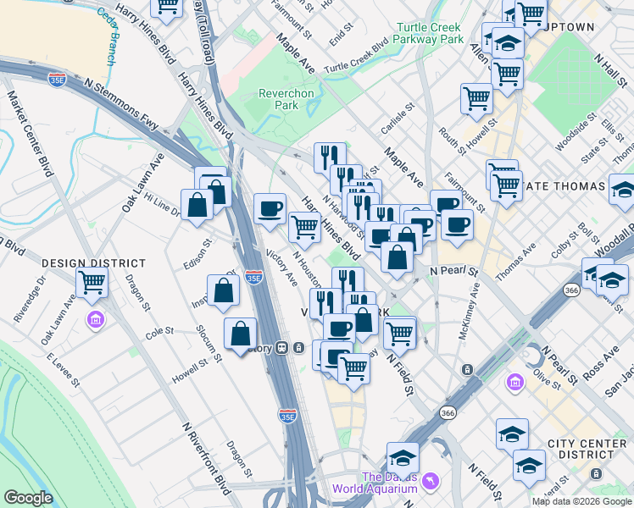Select the shopping cart marker at State Thomas

pyautogui.click(x=506, y=186)
